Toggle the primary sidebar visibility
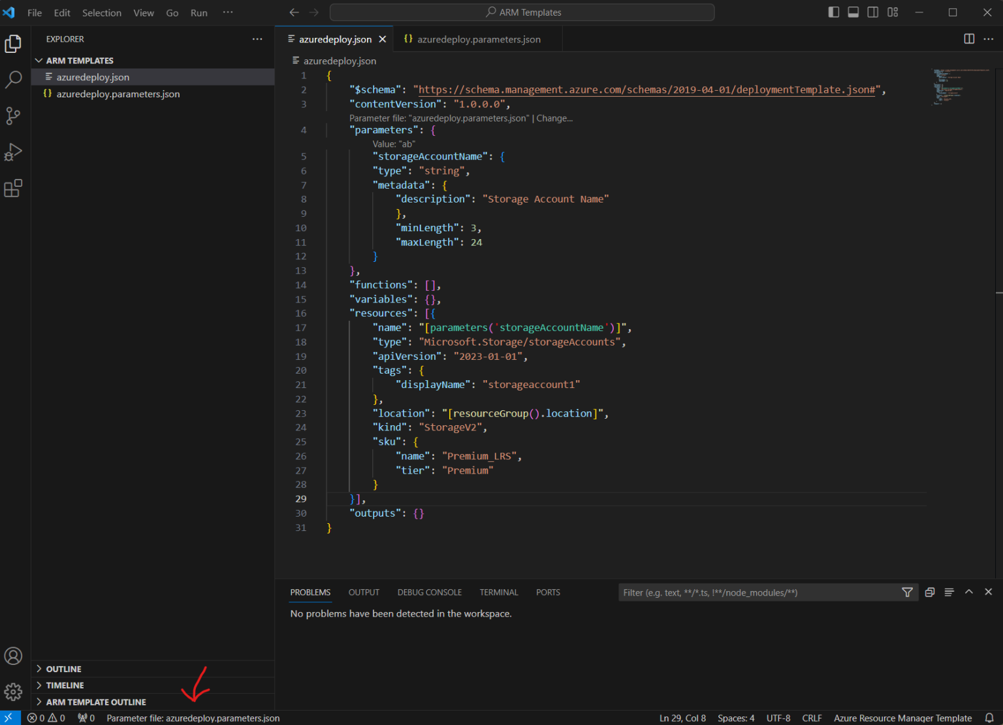Viewport: 1003px width, 725px height. point(833,12)
